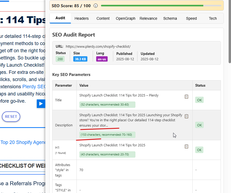231x193 pixels.
Task: Click the RESET button
Action: (11, 116)
